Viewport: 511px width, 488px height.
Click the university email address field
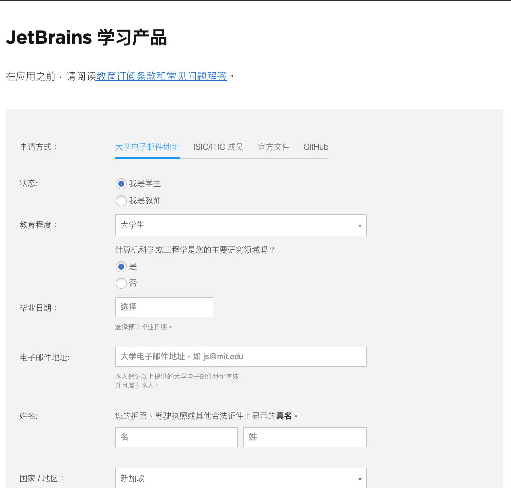(240, 357)
